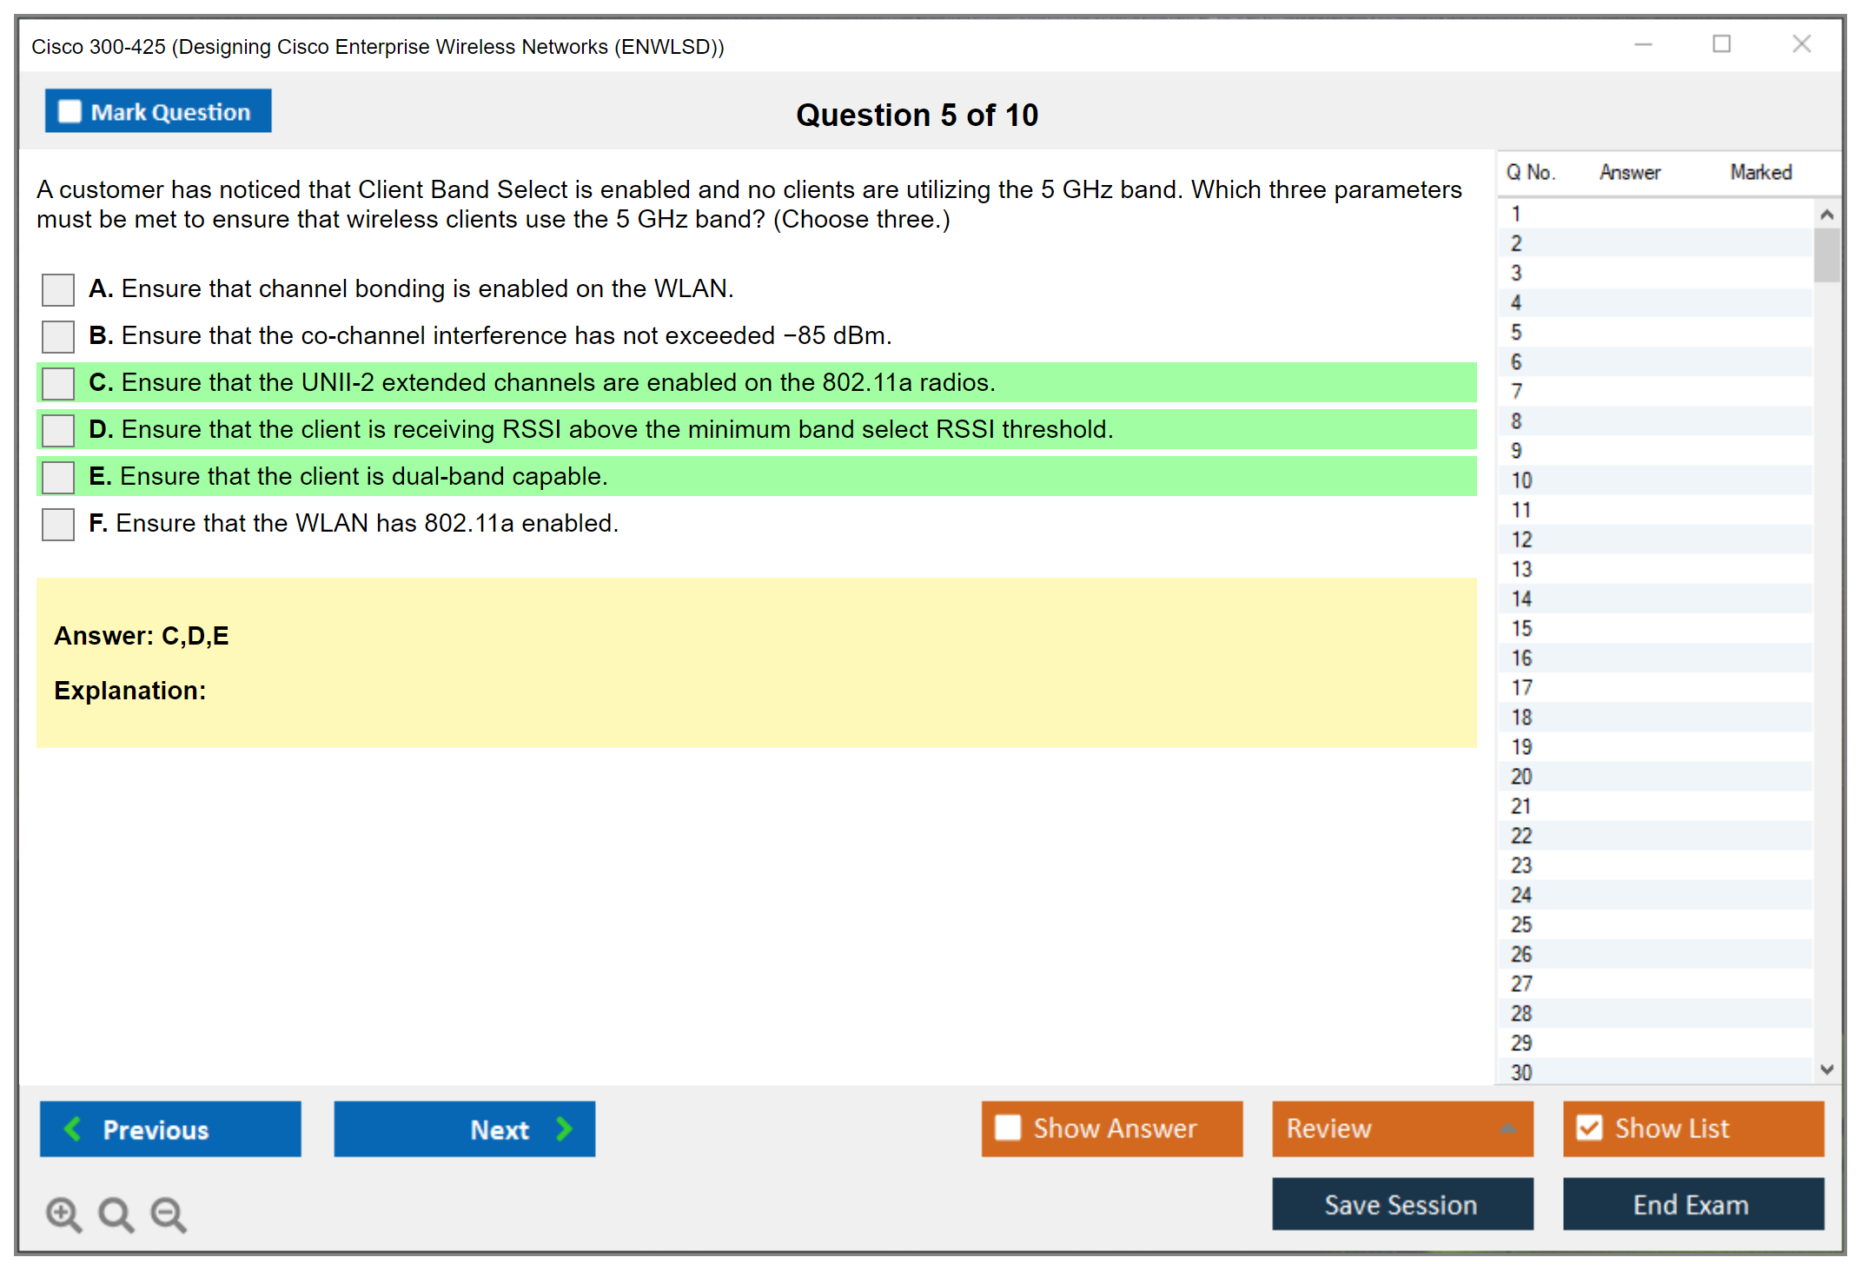Viewport: 1868px width, 1277px height.
Task: Click the green right arrow on Next
Action: click(564, 1128)
